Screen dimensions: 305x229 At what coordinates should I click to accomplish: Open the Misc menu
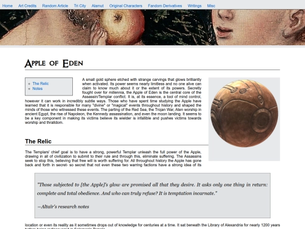[x=211, y=6]
